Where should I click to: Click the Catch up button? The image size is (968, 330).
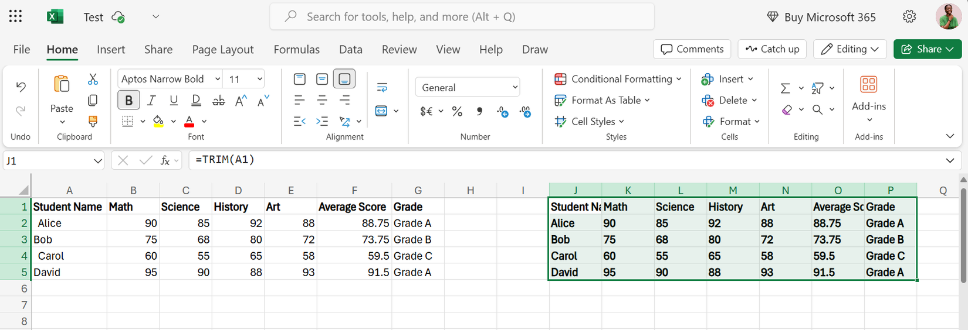tap(772, 49)
